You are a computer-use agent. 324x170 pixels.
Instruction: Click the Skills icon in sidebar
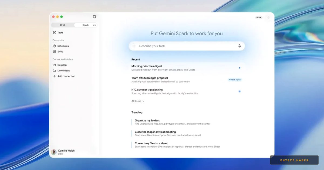pos(54,52)
